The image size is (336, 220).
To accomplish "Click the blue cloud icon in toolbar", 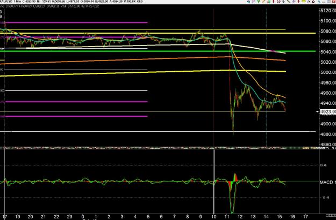I will (248, 1).
